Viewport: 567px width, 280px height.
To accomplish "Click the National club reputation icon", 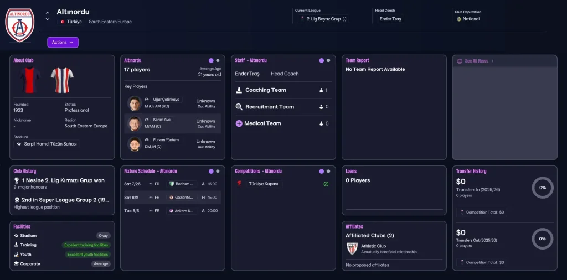I will coord(459,19).
